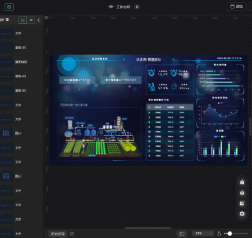Click the edit note icon above the gear

click(242, 204)
